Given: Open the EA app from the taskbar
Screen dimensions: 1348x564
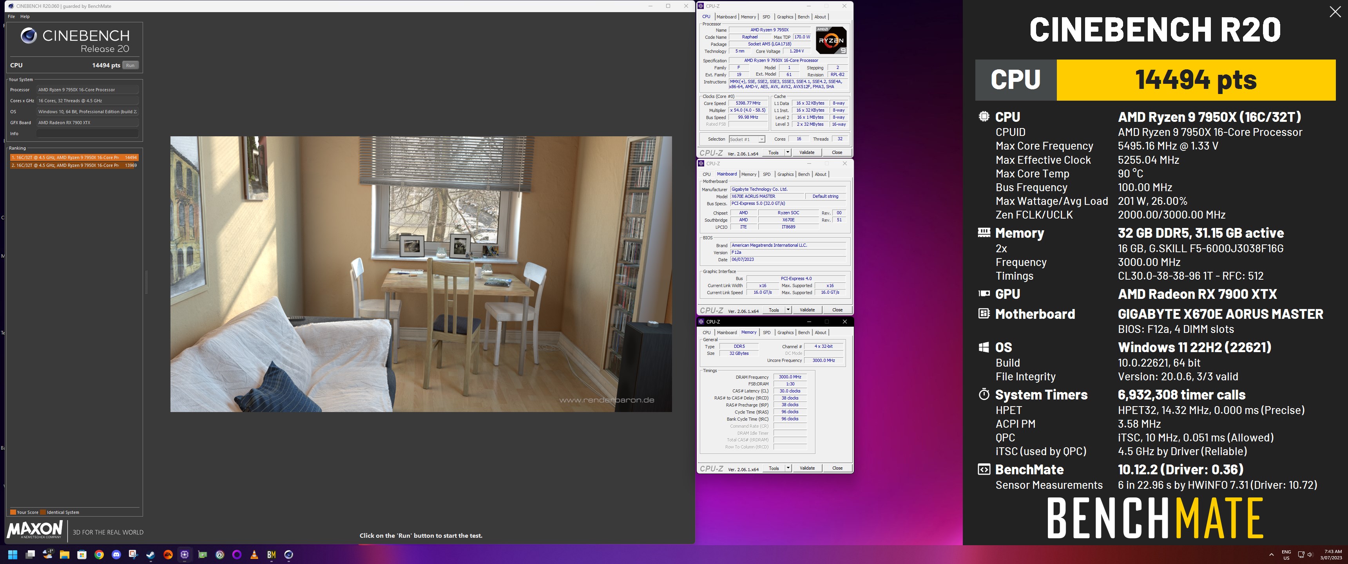Looking at the screenshot, I should click(168, 555).
